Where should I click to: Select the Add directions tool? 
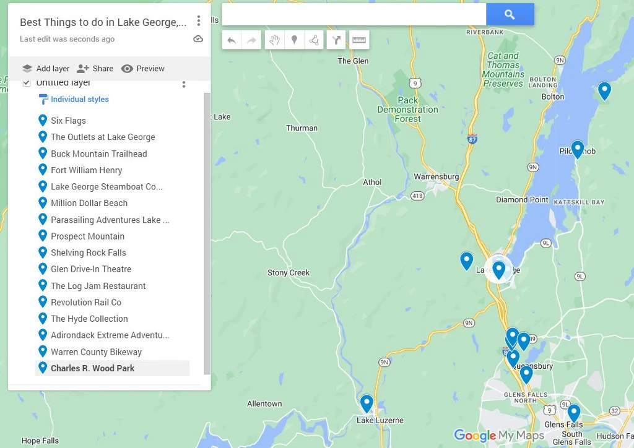click(336, 40)
